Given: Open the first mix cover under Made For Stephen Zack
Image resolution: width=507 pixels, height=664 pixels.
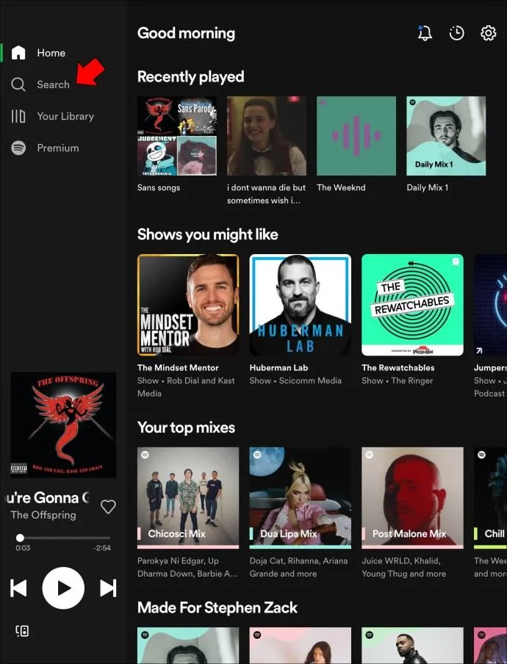Looking at the screenshot, I should click(188, 646).
